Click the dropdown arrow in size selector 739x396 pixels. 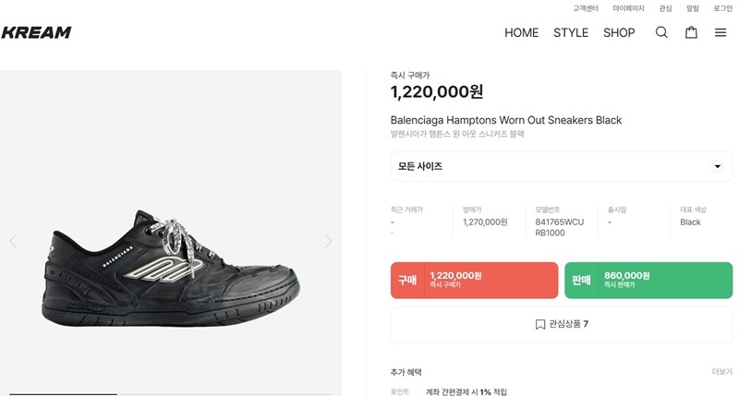(718, 166)
